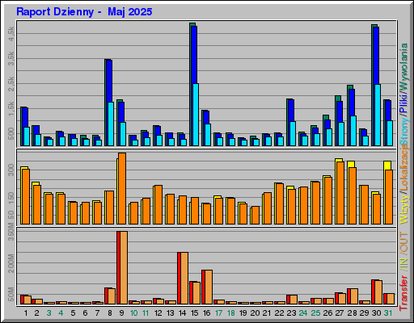Click the "50M" transfer axis label
This screenshot has height=323, width=414.
(x=11, y=294)
